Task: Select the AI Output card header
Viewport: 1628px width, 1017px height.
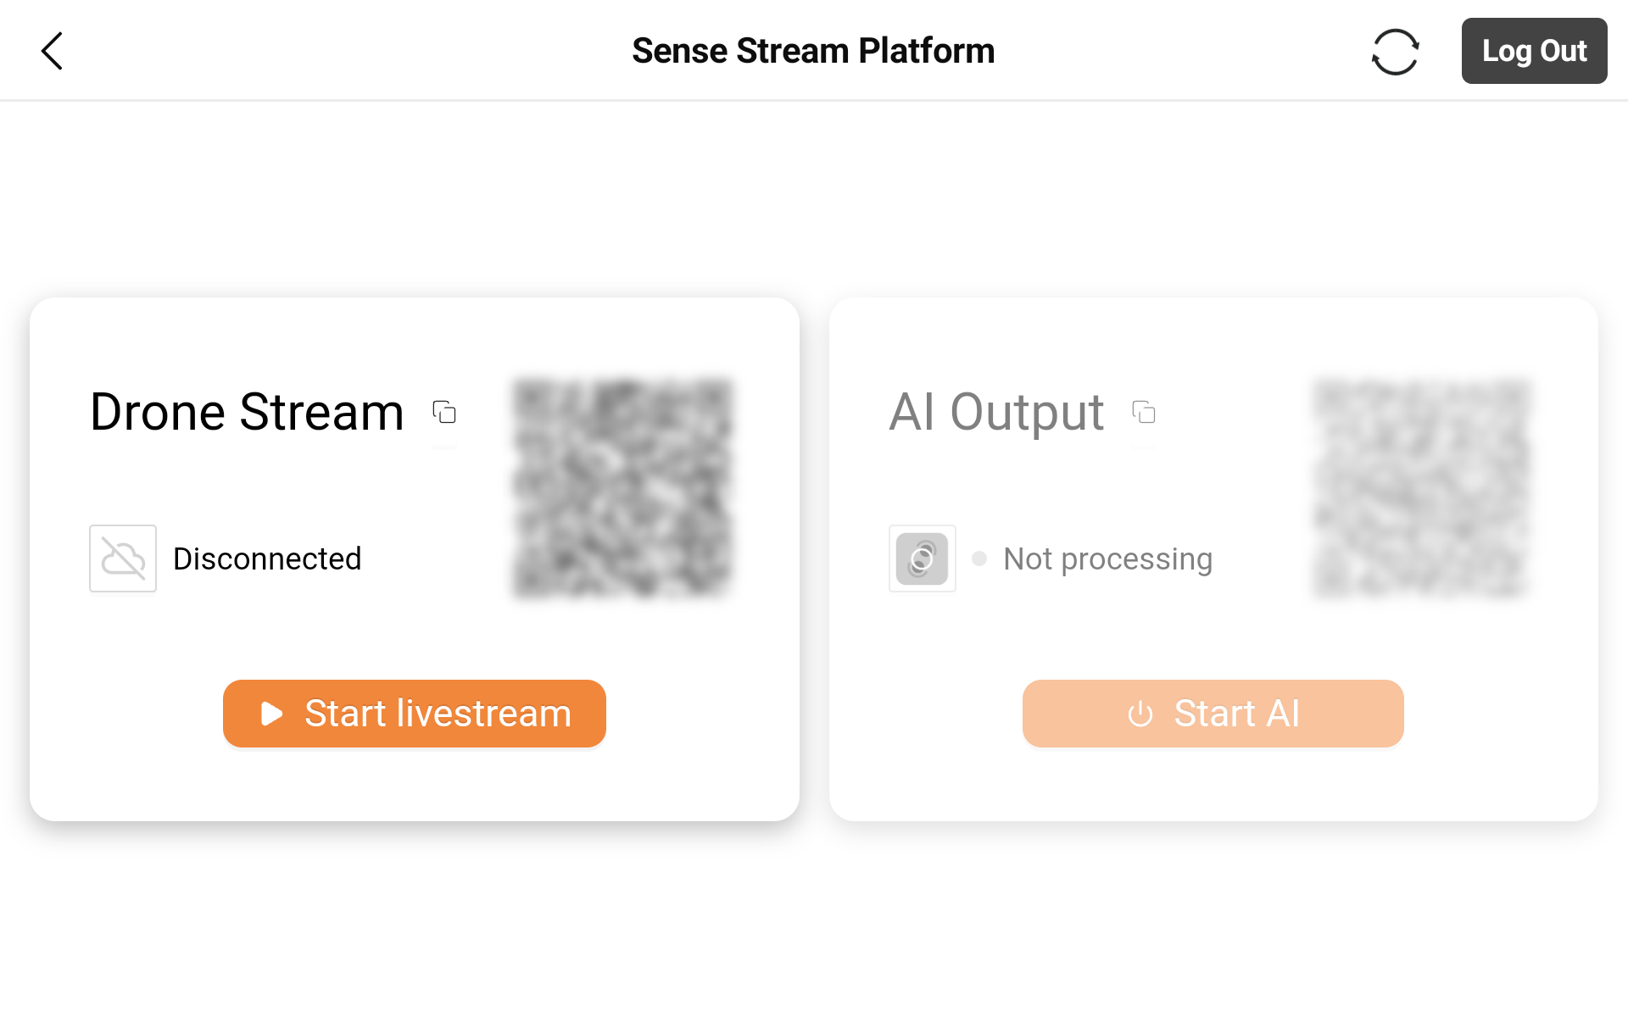Action: [x=996, y=412]
